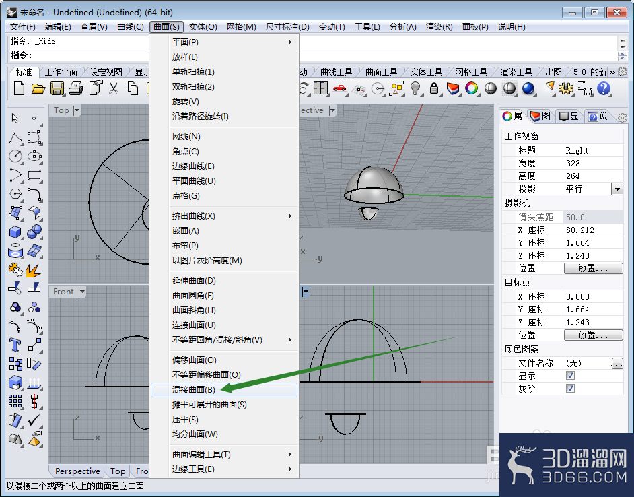634x497 pixels.
Task: Open the 图 layers panel tab
Action: 540,117
